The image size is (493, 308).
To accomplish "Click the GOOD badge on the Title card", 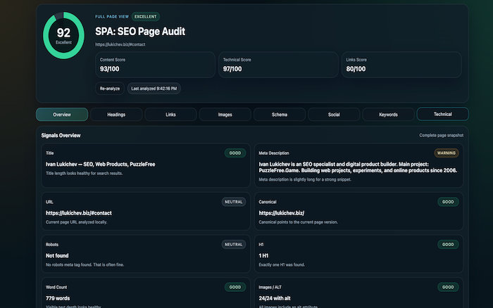I will click(235, 153).
